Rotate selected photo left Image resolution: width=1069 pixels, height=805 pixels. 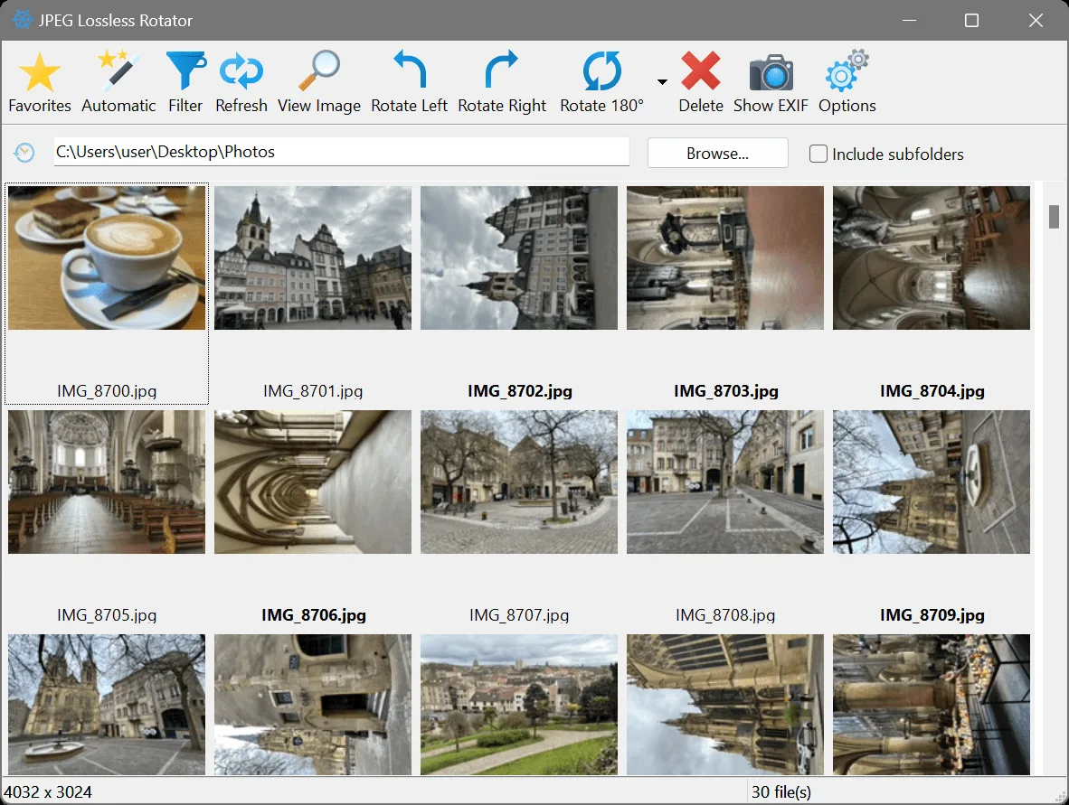409,81
